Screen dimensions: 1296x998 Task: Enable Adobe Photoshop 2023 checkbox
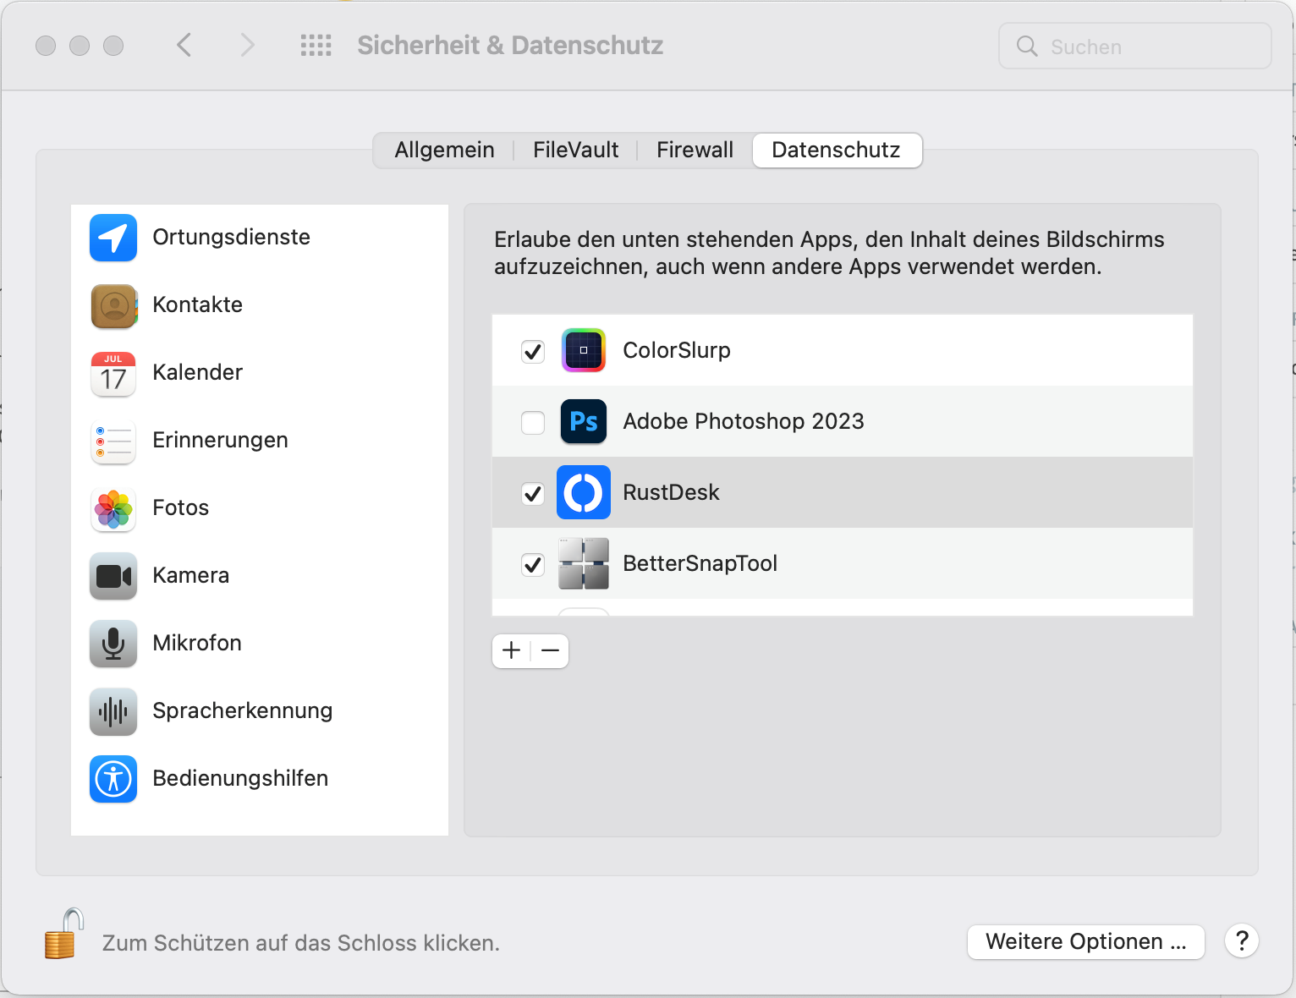[x=533, y=422]
